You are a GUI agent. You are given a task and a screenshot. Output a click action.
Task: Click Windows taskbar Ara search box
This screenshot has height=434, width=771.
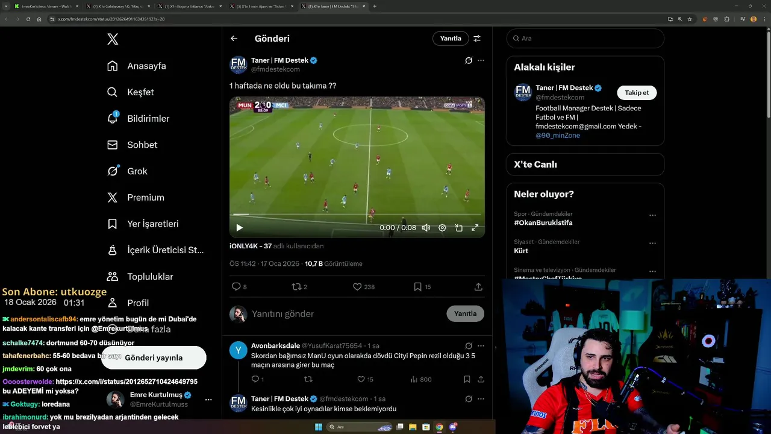pos(360,427)
